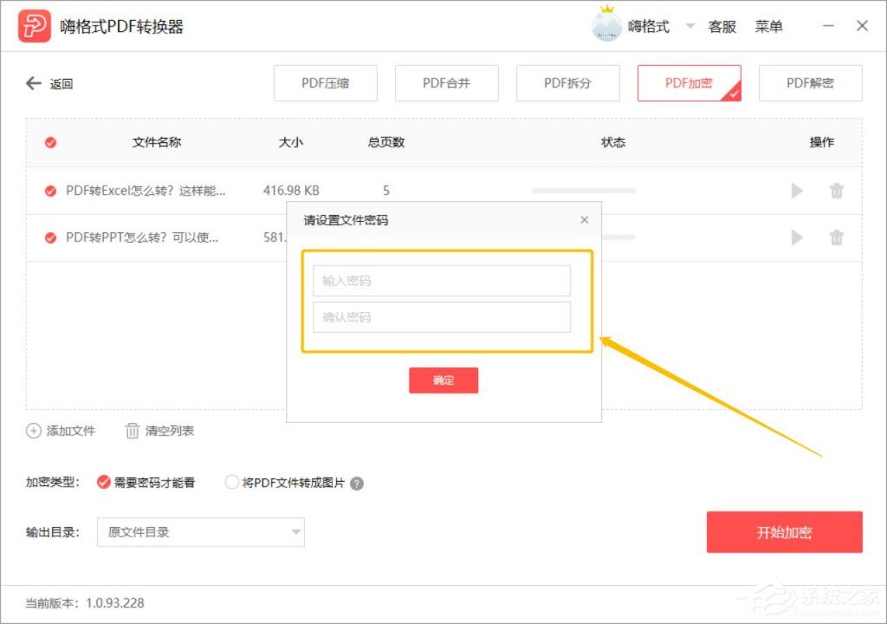Click the 输入密码 password input field
This screenshot has width=887, height=624.
pos(443,280)
